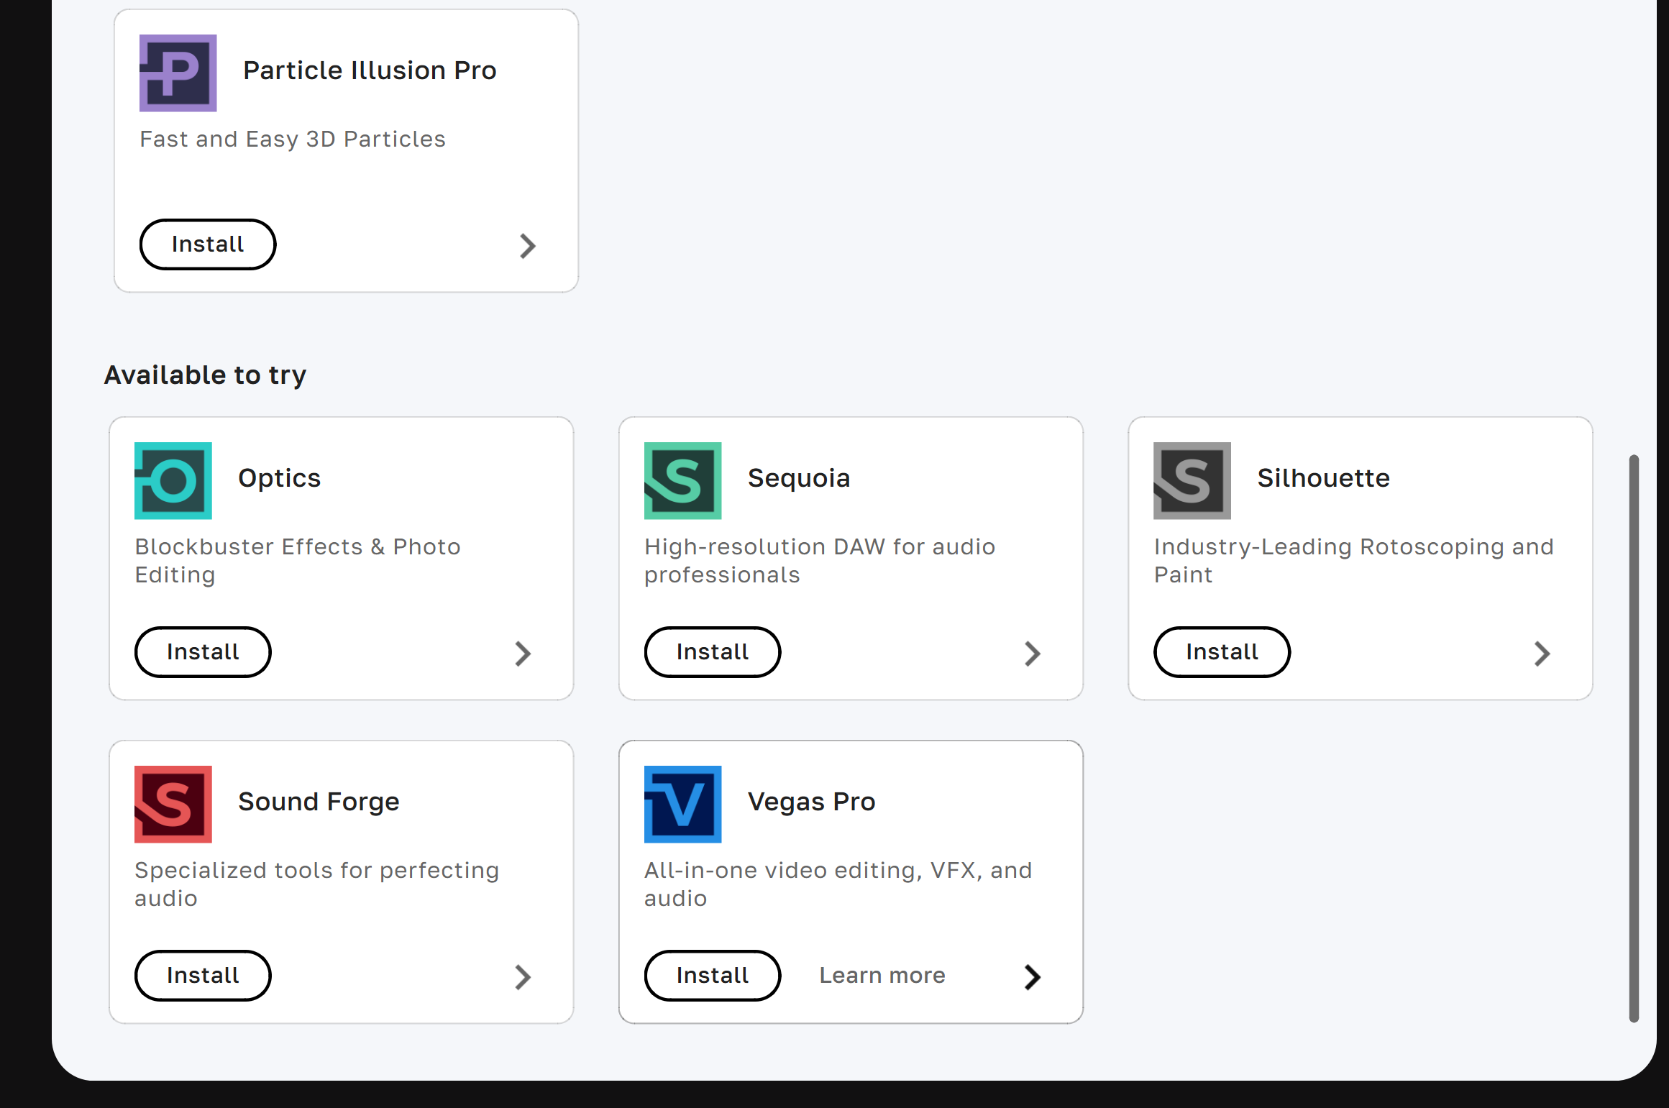Select the Optics product title

click(x=280, y=479)
